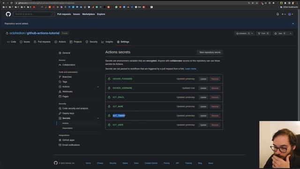
Task: Switch to the repository Issues tab
Action: [25, 42]
